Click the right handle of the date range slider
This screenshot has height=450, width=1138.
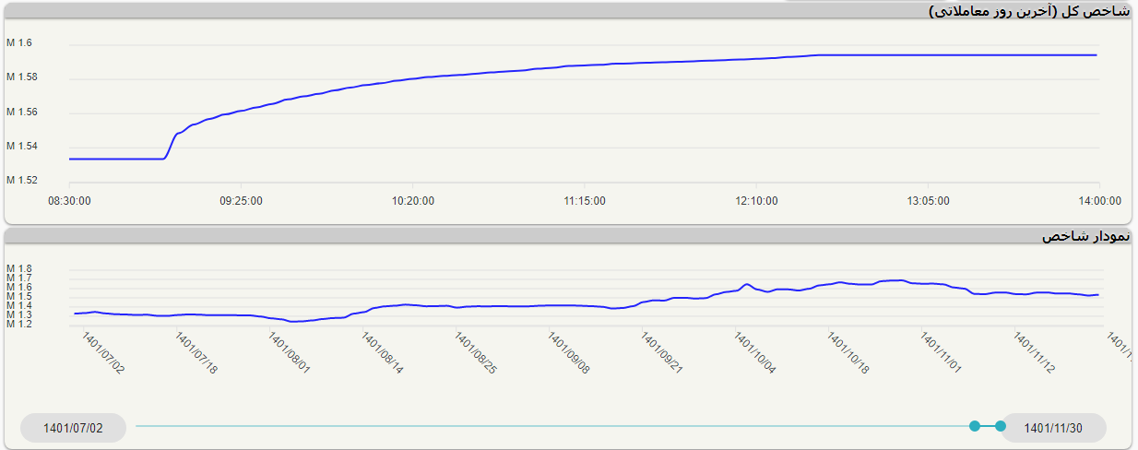[x=1001, y=426]
